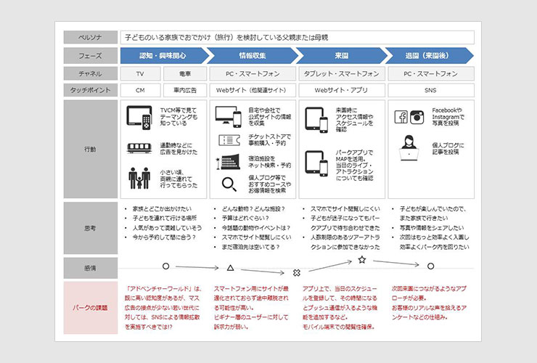Click the PC and smartphone icon beside 自宅や会社で
537x363 pixels.
click(x=229, y=117)
